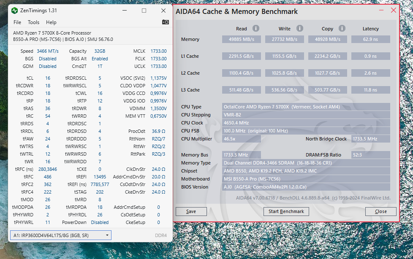
Task: Select the Memory Read value 49885 MB/s
Action: tap(242, 39)
